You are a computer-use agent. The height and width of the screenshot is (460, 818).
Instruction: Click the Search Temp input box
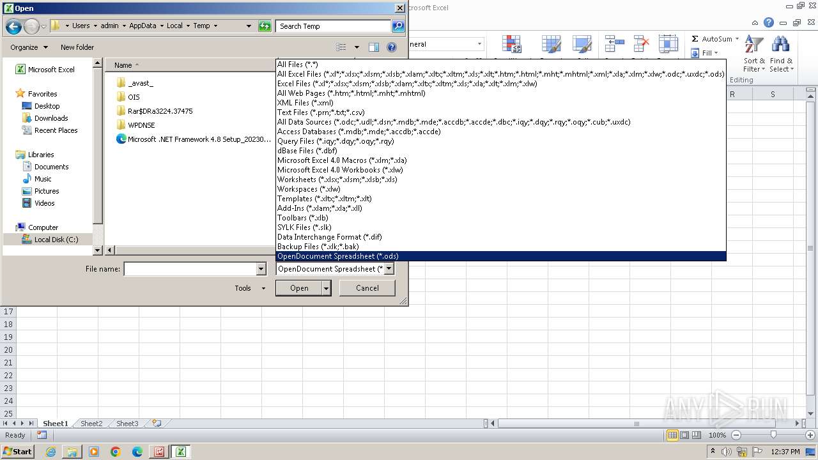pos(334,26)
